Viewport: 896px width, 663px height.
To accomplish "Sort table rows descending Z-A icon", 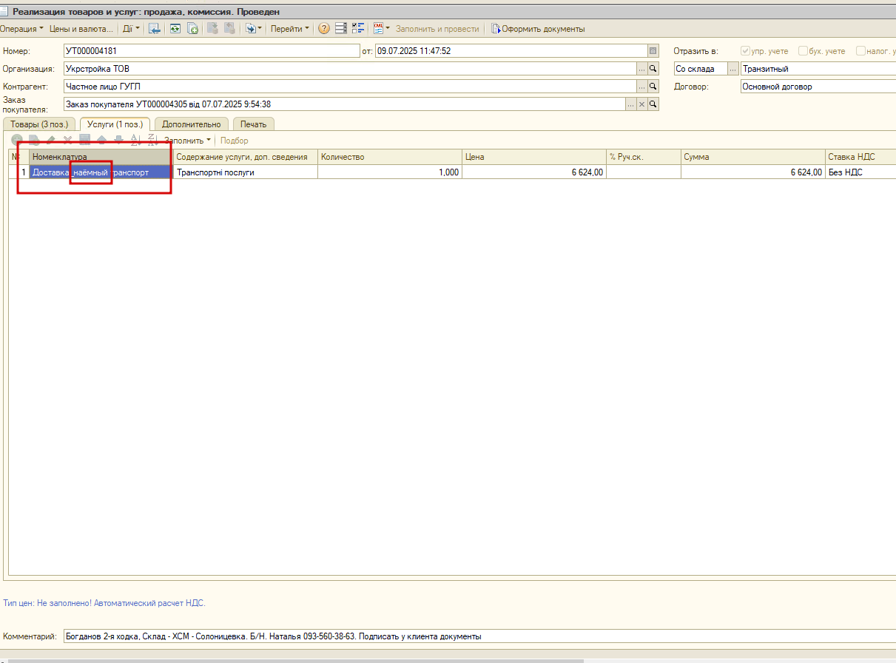I will 152,140.
